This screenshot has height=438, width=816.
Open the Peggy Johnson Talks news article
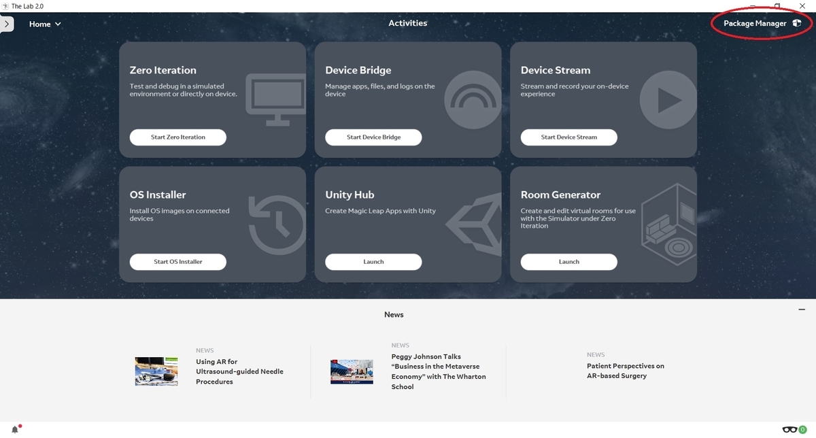439,371
